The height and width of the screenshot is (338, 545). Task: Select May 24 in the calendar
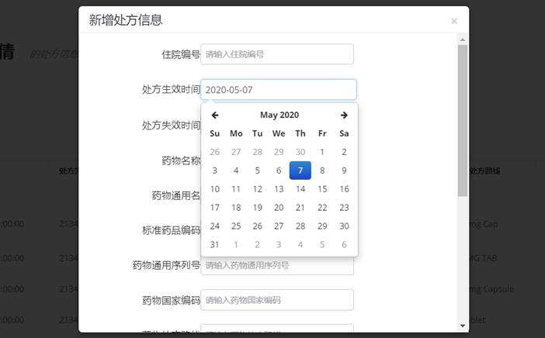coord(215,226)
